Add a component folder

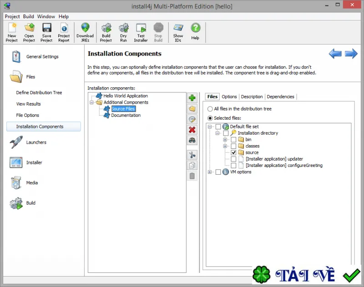192,109
